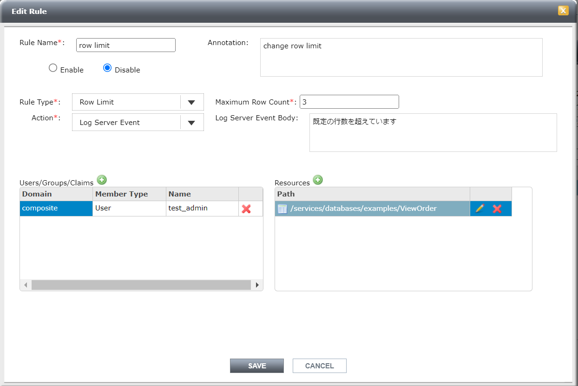Viewport: 578px width, 386px height.
Task: Select the composite domain cell
Action: coord(56,209)
